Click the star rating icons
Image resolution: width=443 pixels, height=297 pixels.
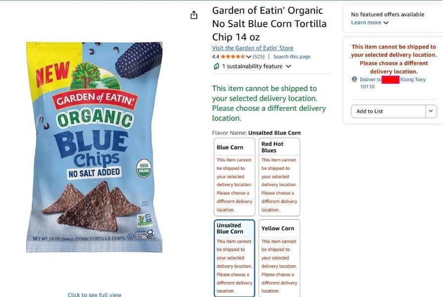[x=233, y=56]
